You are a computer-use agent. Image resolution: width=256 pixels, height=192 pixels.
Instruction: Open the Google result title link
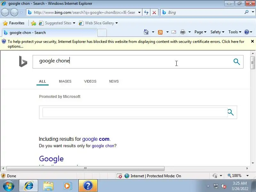tap(51, 159)
